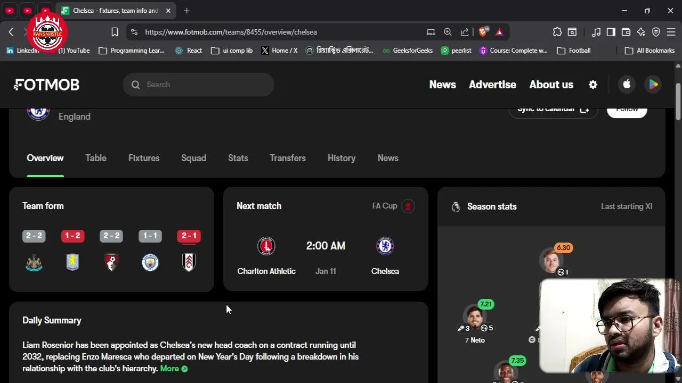Open Manchester City crest in Team form

coord(150,262)
